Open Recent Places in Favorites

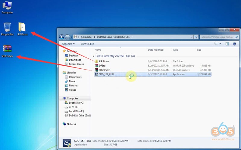[x=76, y=64]
